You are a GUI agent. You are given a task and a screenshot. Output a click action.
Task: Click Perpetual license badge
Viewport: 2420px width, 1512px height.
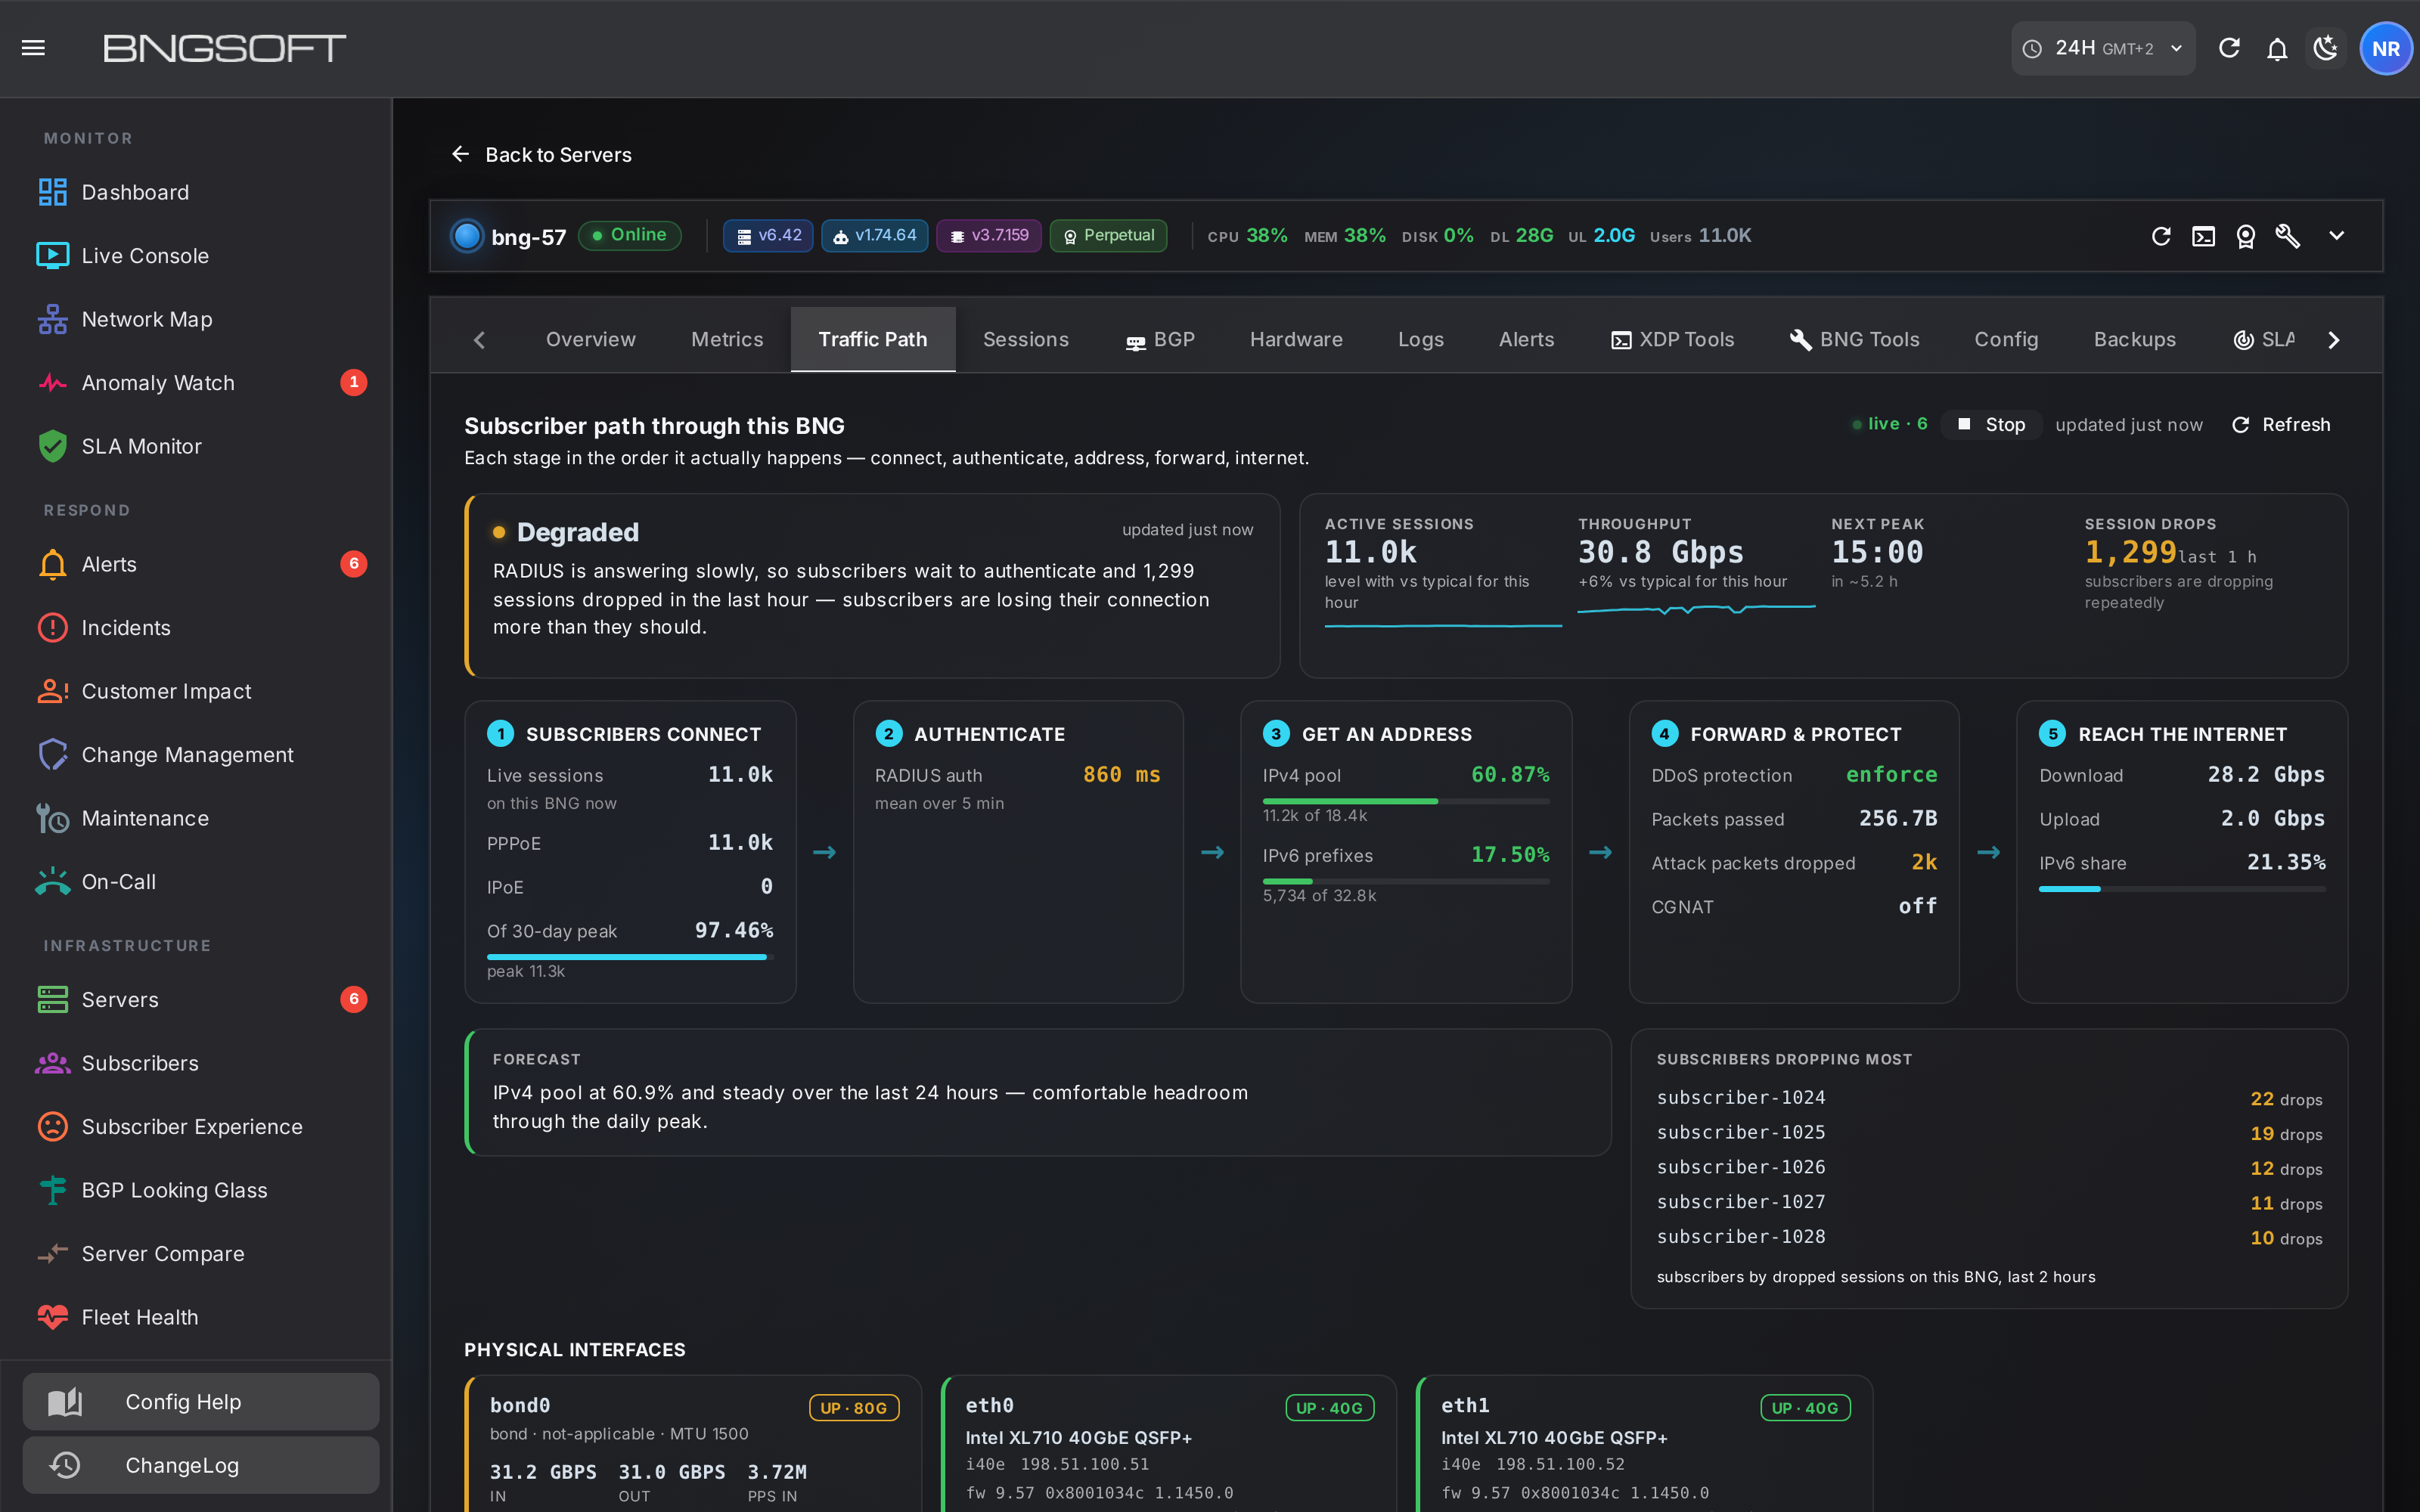pyautogui.click(x=1108, y=236)
